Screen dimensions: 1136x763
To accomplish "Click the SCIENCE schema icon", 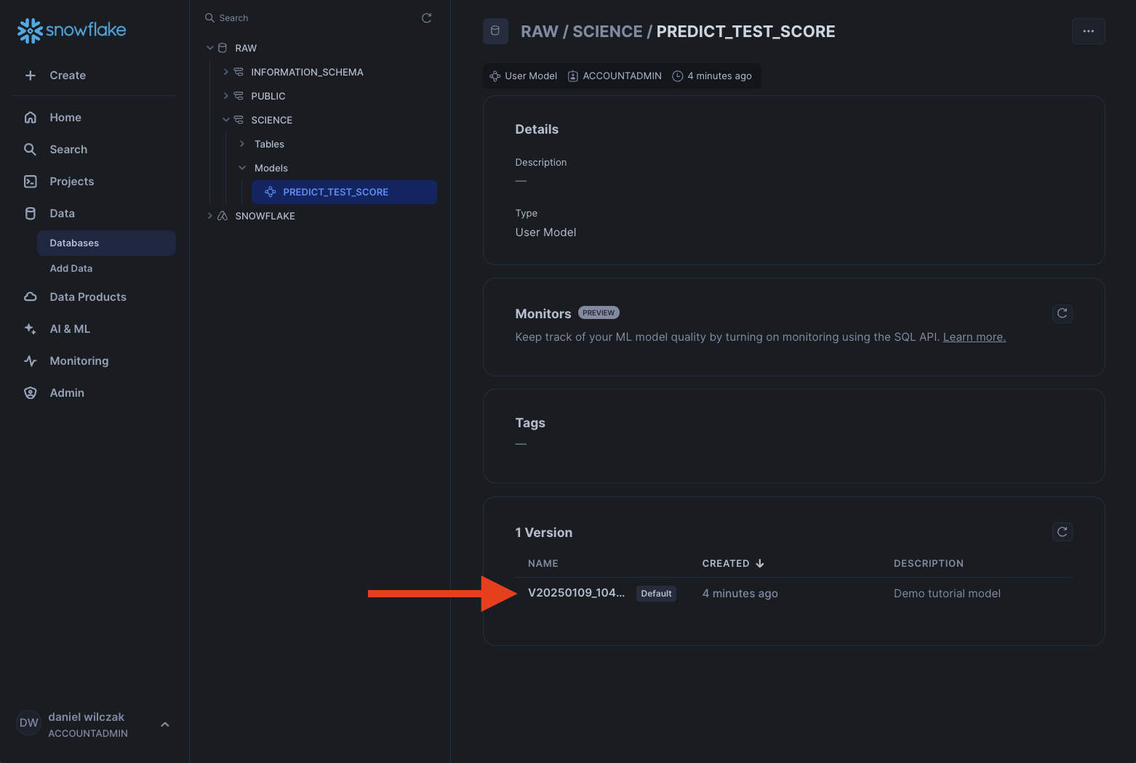I will pyautogui.click(x=239, y=120).
